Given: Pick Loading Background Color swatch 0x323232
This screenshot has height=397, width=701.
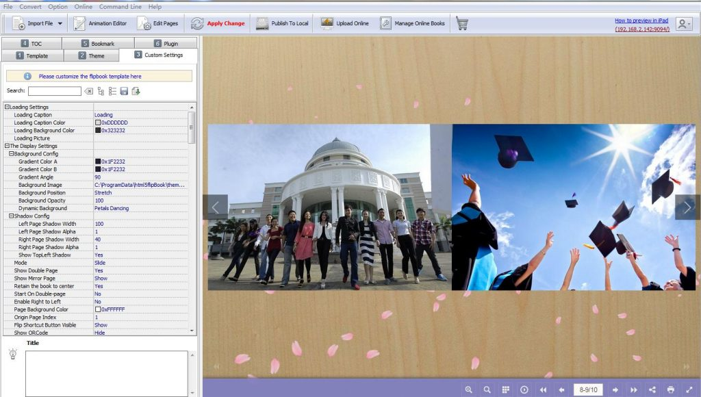Looking at the screenshot, I should tap(97, 130).
